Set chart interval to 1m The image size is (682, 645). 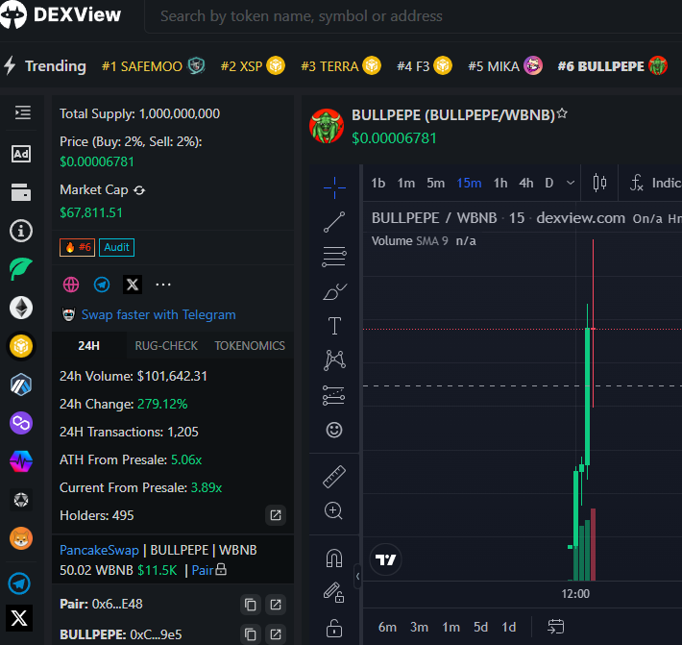[x=405, y=184]
